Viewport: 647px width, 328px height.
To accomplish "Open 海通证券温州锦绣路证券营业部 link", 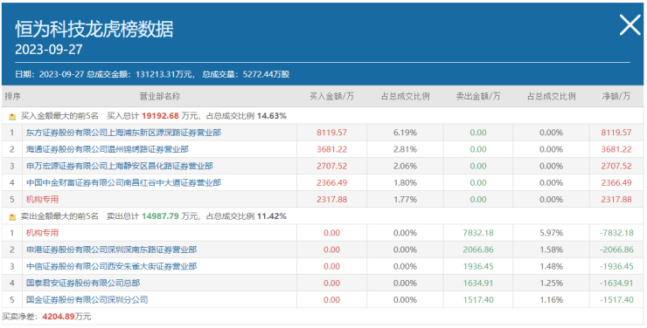I will coord(108,149).
